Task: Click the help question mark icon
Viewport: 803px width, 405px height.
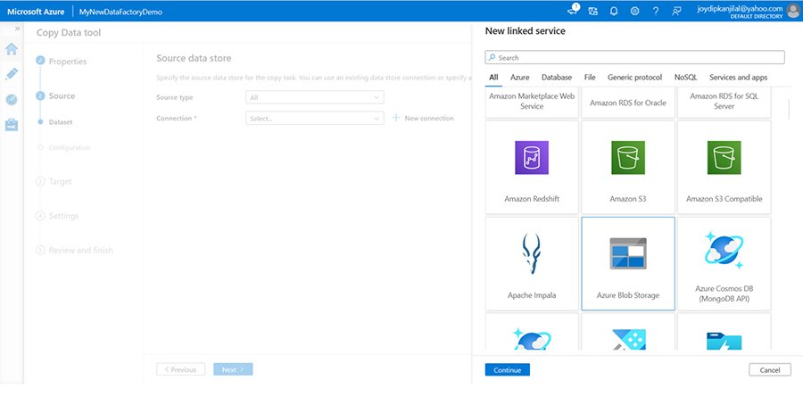Action: click(656, 11)
